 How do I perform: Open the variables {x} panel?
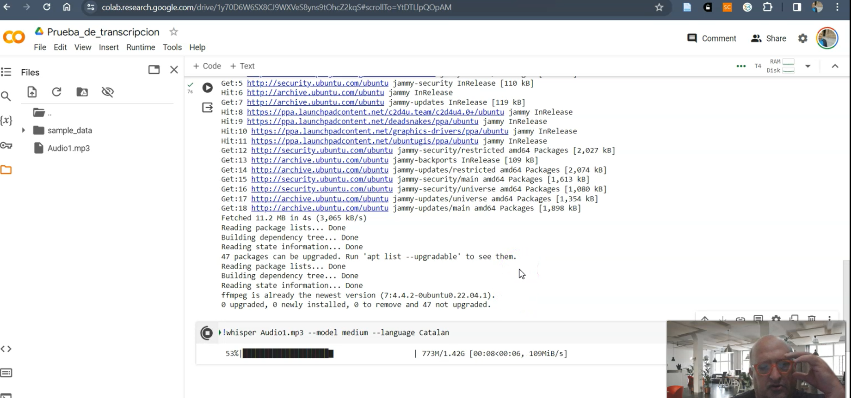tap(6, 121)
